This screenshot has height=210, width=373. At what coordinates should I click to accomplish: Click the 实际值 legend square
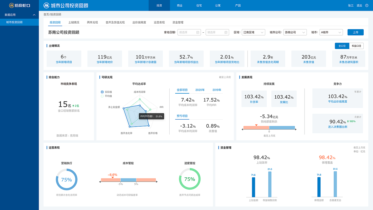pos(102,92)
